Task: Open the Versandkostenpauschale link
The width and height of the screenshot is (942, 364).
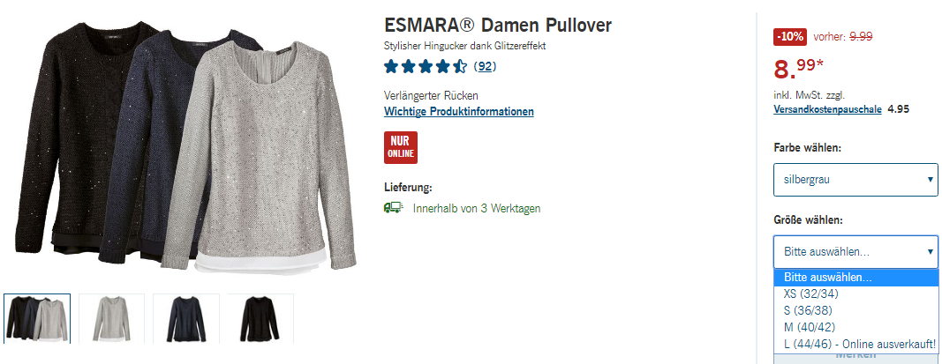Action: click(x=827, y=109)
